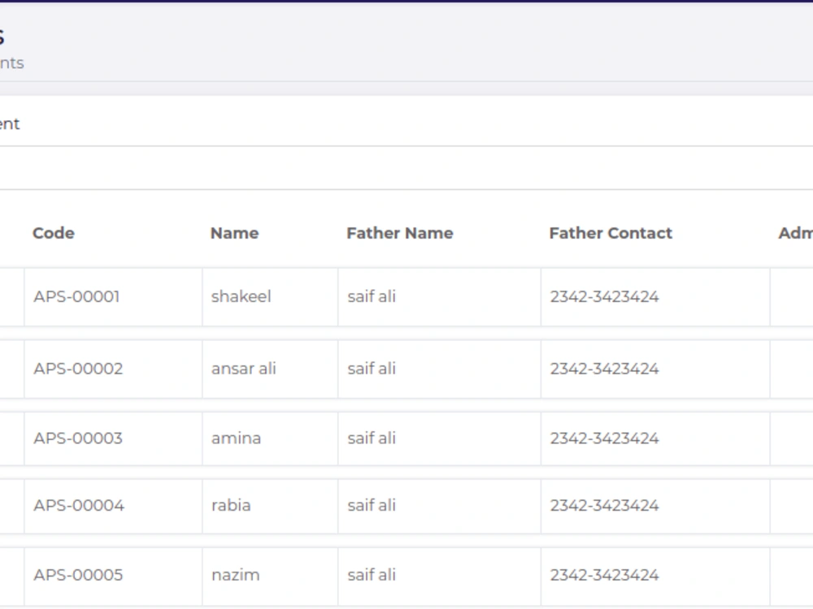Click father name in amina row
Screen dimensions: 813x609
(x=372, y=438)
